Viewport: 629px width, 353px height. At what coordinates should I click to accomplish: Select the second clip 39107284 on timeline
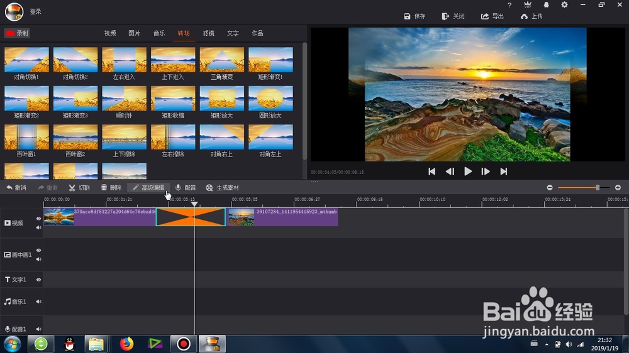click(x=283, y=217)
